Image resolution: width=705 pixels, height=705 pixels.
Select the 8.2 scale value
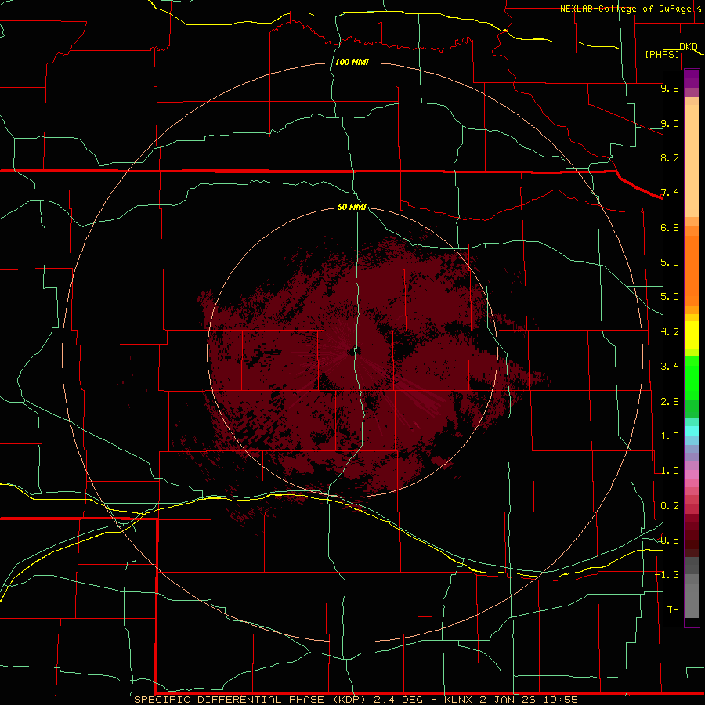point(670,157)
